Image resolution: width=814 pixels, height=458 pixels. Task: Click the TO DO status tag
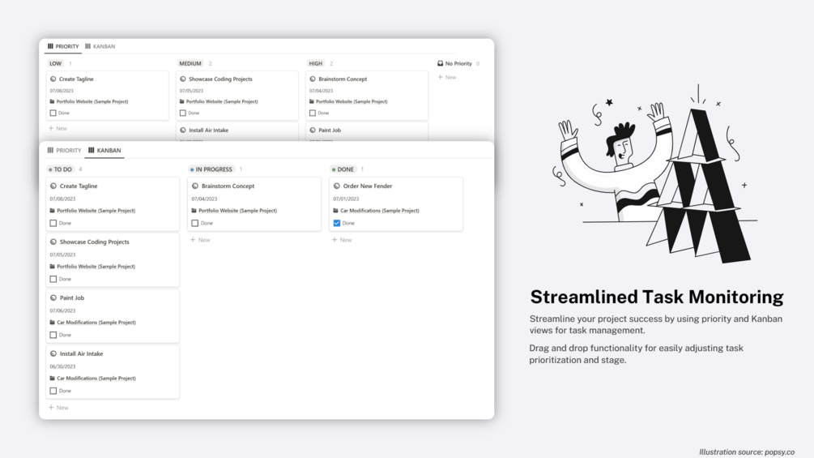point(60,169)
